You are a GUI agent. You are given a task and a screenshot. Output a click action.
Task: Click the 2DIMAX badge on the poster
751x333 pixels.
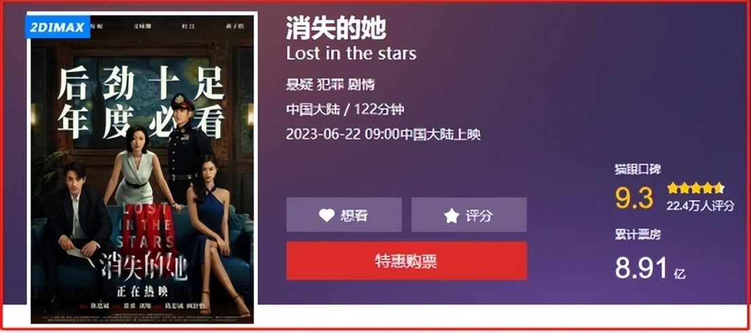coord(58,27)
